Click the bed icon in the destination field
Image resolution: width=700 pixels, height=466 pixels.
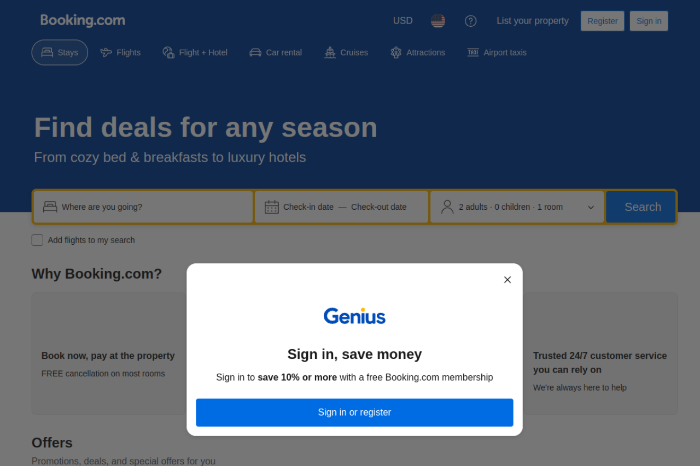click(x=50, y=207)
